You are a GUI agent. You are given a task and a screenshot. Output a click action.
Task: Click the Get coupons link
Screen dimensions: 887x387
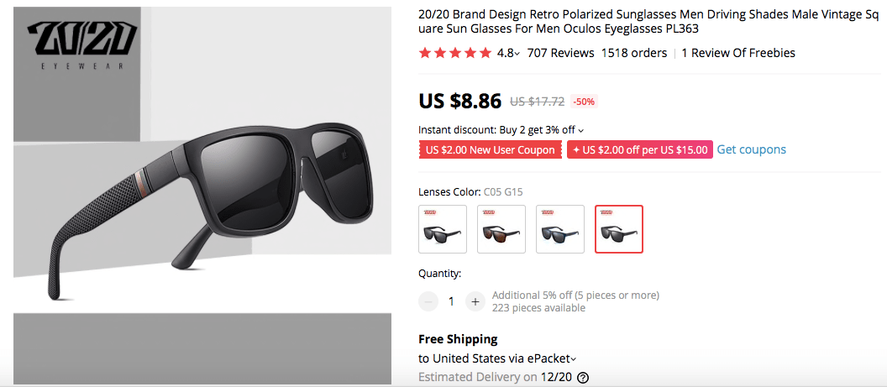[751, 149]
